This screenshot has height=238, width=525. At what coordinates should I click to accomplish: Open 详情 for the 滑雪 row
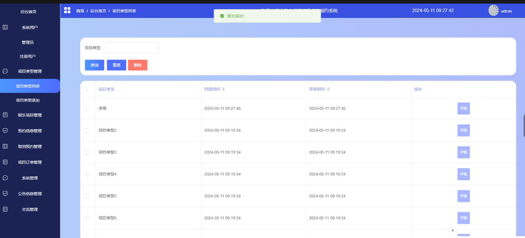463,108
